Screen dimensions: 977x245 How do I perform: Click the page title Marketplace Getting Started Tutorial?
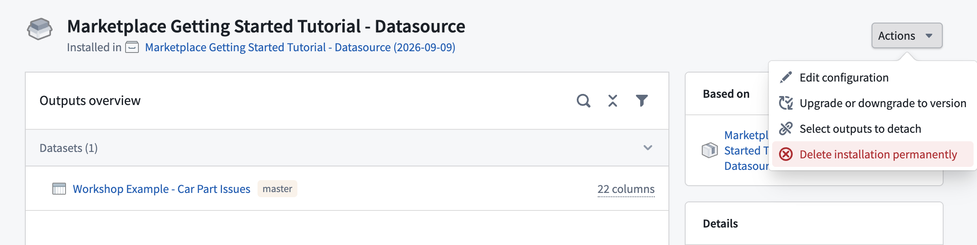click(266, 26)
